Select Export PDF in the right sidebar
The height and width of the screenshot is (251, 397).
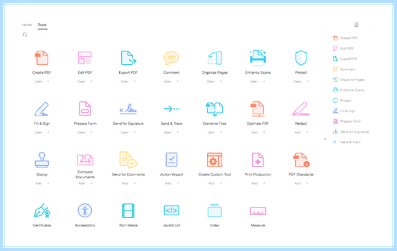click(345, 59)
